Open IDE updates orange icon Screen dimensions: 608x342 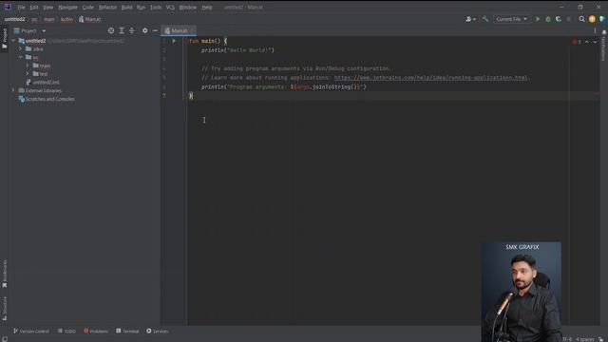592,19
